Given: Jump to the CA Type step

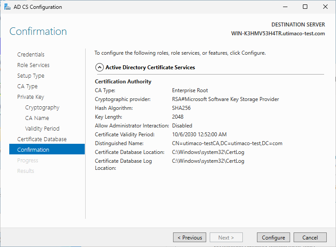Looking at the screenshot, I should pos(27,86).
